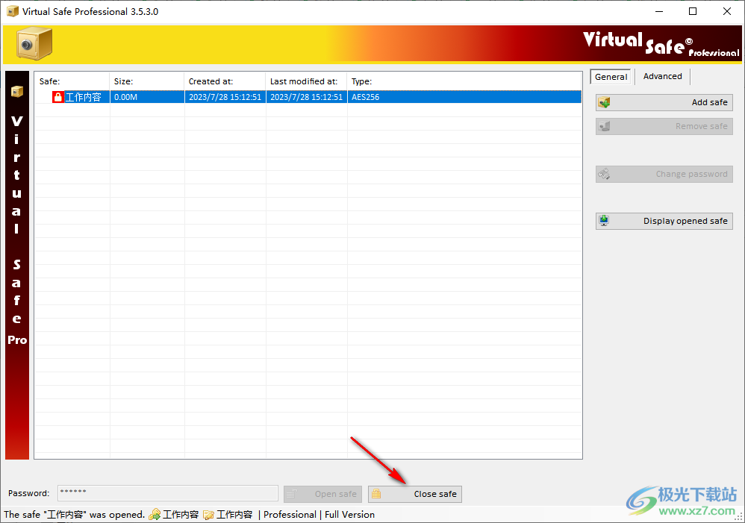Viewport: 745px width, 523px height.
Task: Click the created date 2023/7/28 15:12:51 cell
Action: 225,98
